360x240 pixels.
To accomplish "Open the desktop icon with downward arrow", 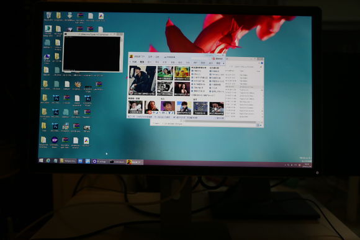I will tap(70, 16).
